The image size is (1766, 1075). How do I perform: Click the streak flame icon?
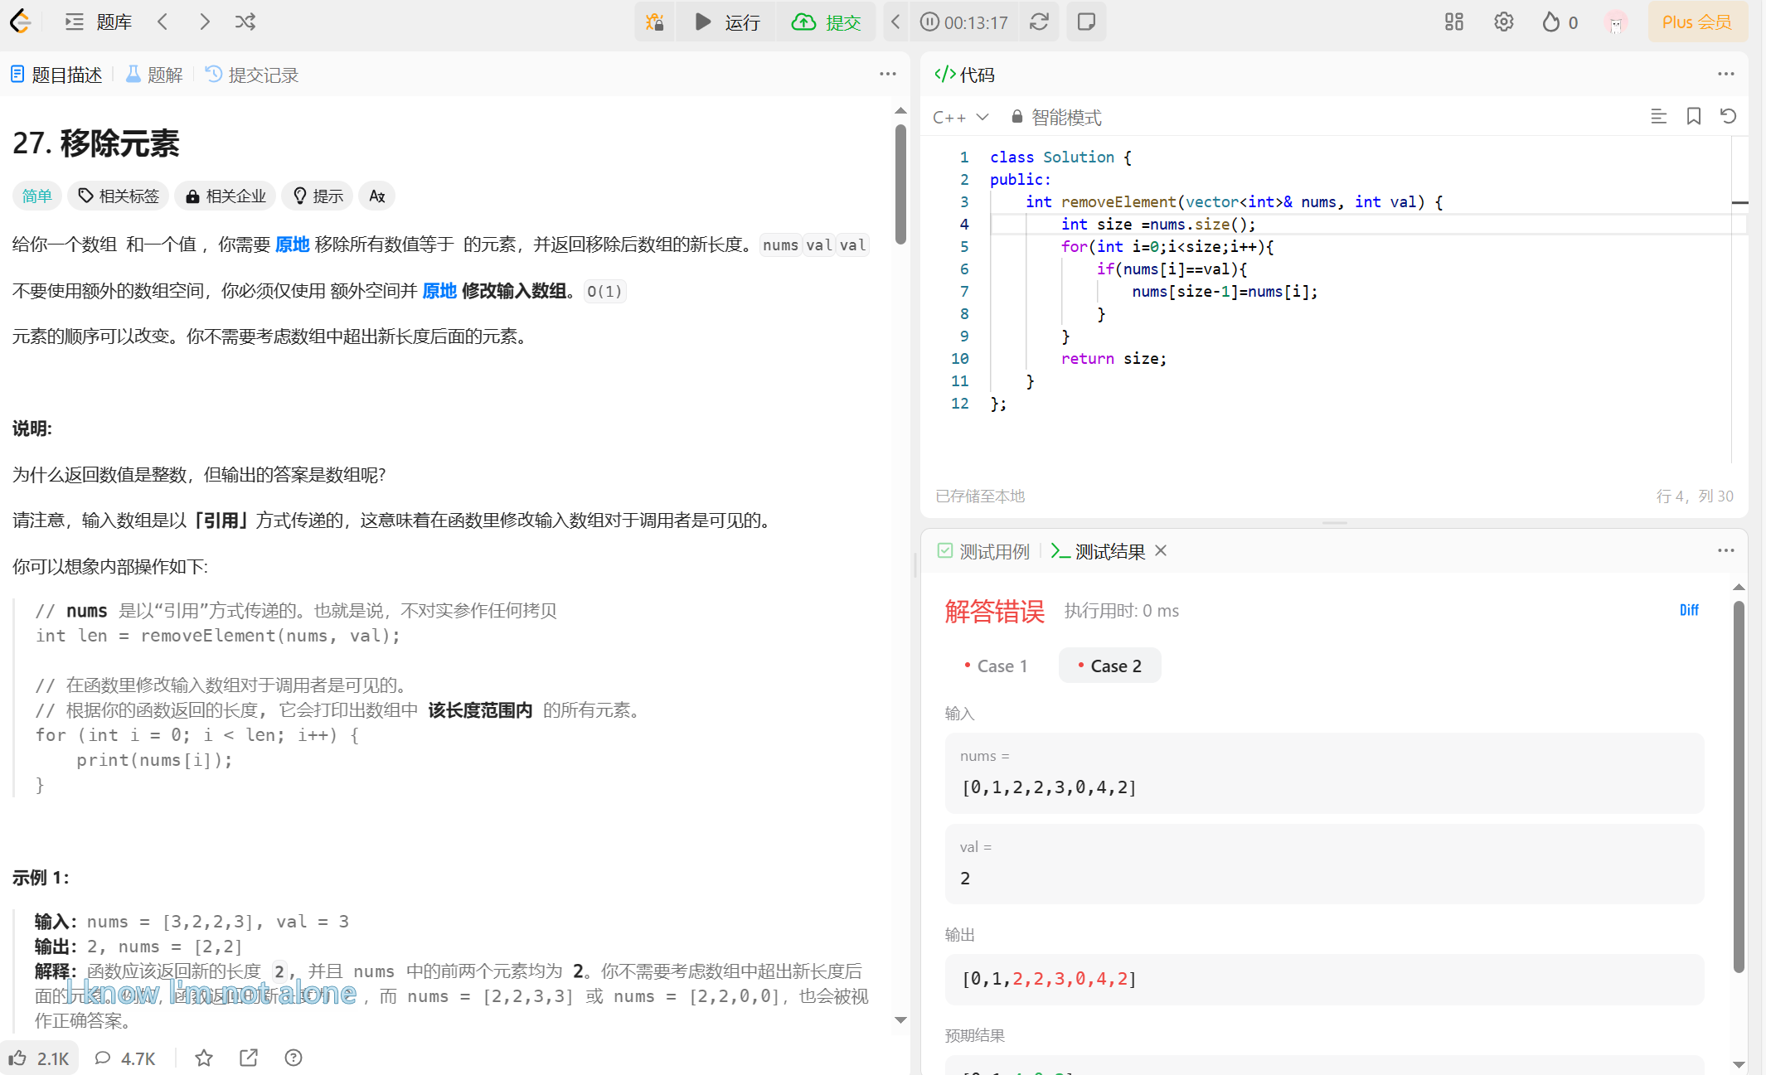tap(1551, 22)
